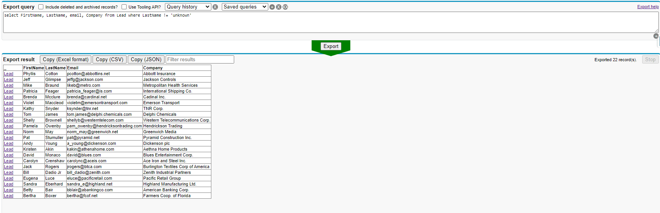Select the email pam_owenby@hendricksontrading.com
Viewport: 660px width, 213px height.
pyautogui.click(x=105, y=126)
